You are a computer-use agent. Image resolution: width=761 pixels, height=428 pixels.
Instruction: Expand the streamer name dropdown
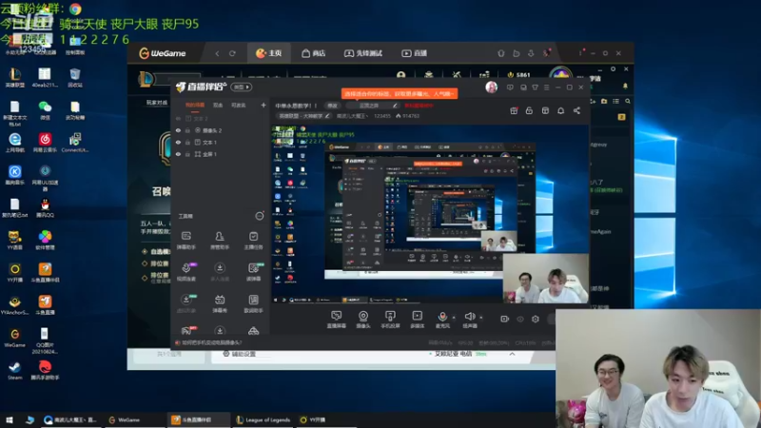pyautogui.click(x=353, y=116)
